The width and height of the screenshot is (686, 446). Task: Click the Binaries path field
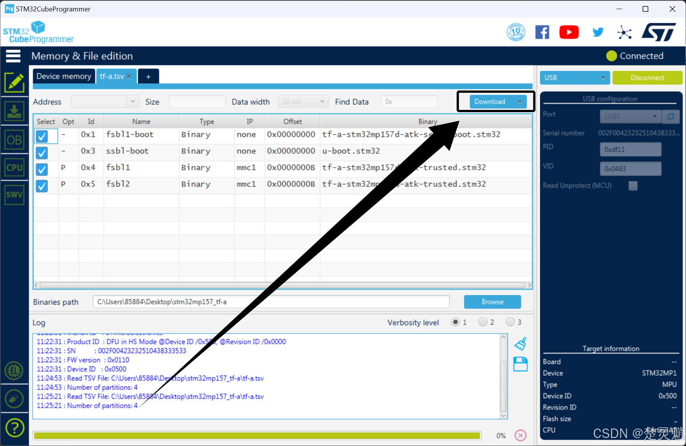[x=271, y=302]
